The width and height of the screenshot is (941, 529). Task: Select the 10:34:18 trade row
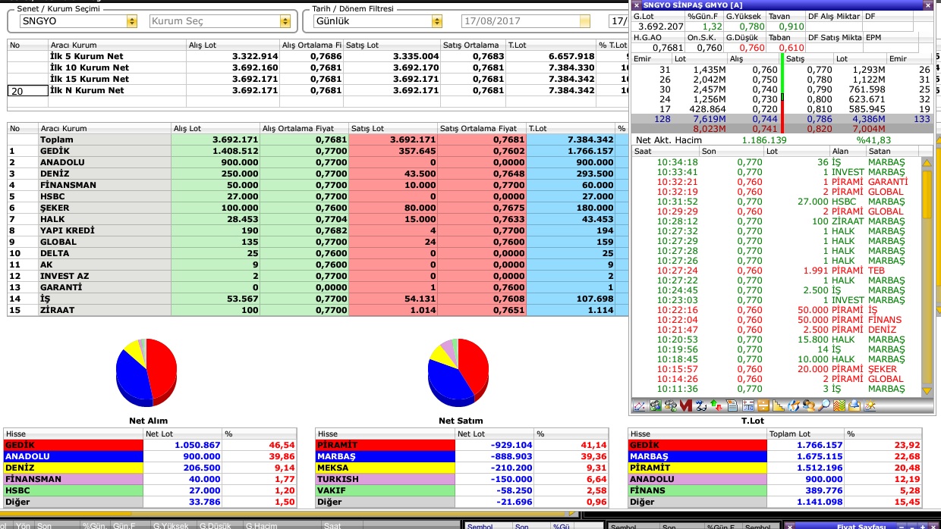pyautogui.click(x=776, y=162)
